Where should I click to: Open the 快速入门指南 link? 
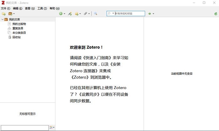97,58
